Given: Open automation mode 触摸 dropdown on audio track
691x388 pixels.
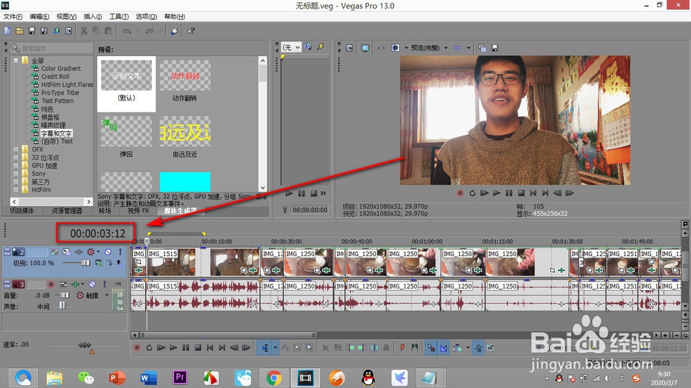Looking at the screenshot, I should [x=106, y=295].
